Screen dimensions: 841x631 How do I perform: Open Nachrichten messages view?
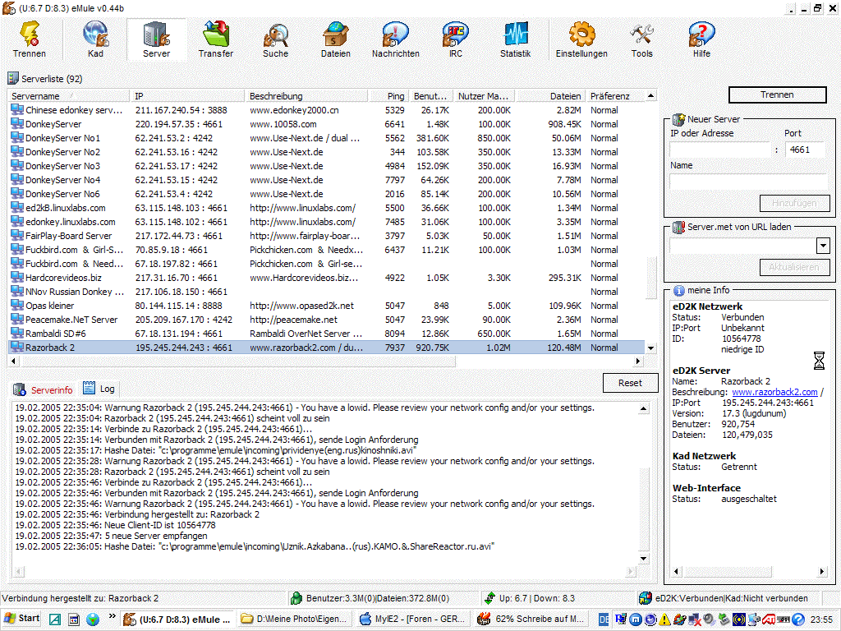(x=396, y=39)
